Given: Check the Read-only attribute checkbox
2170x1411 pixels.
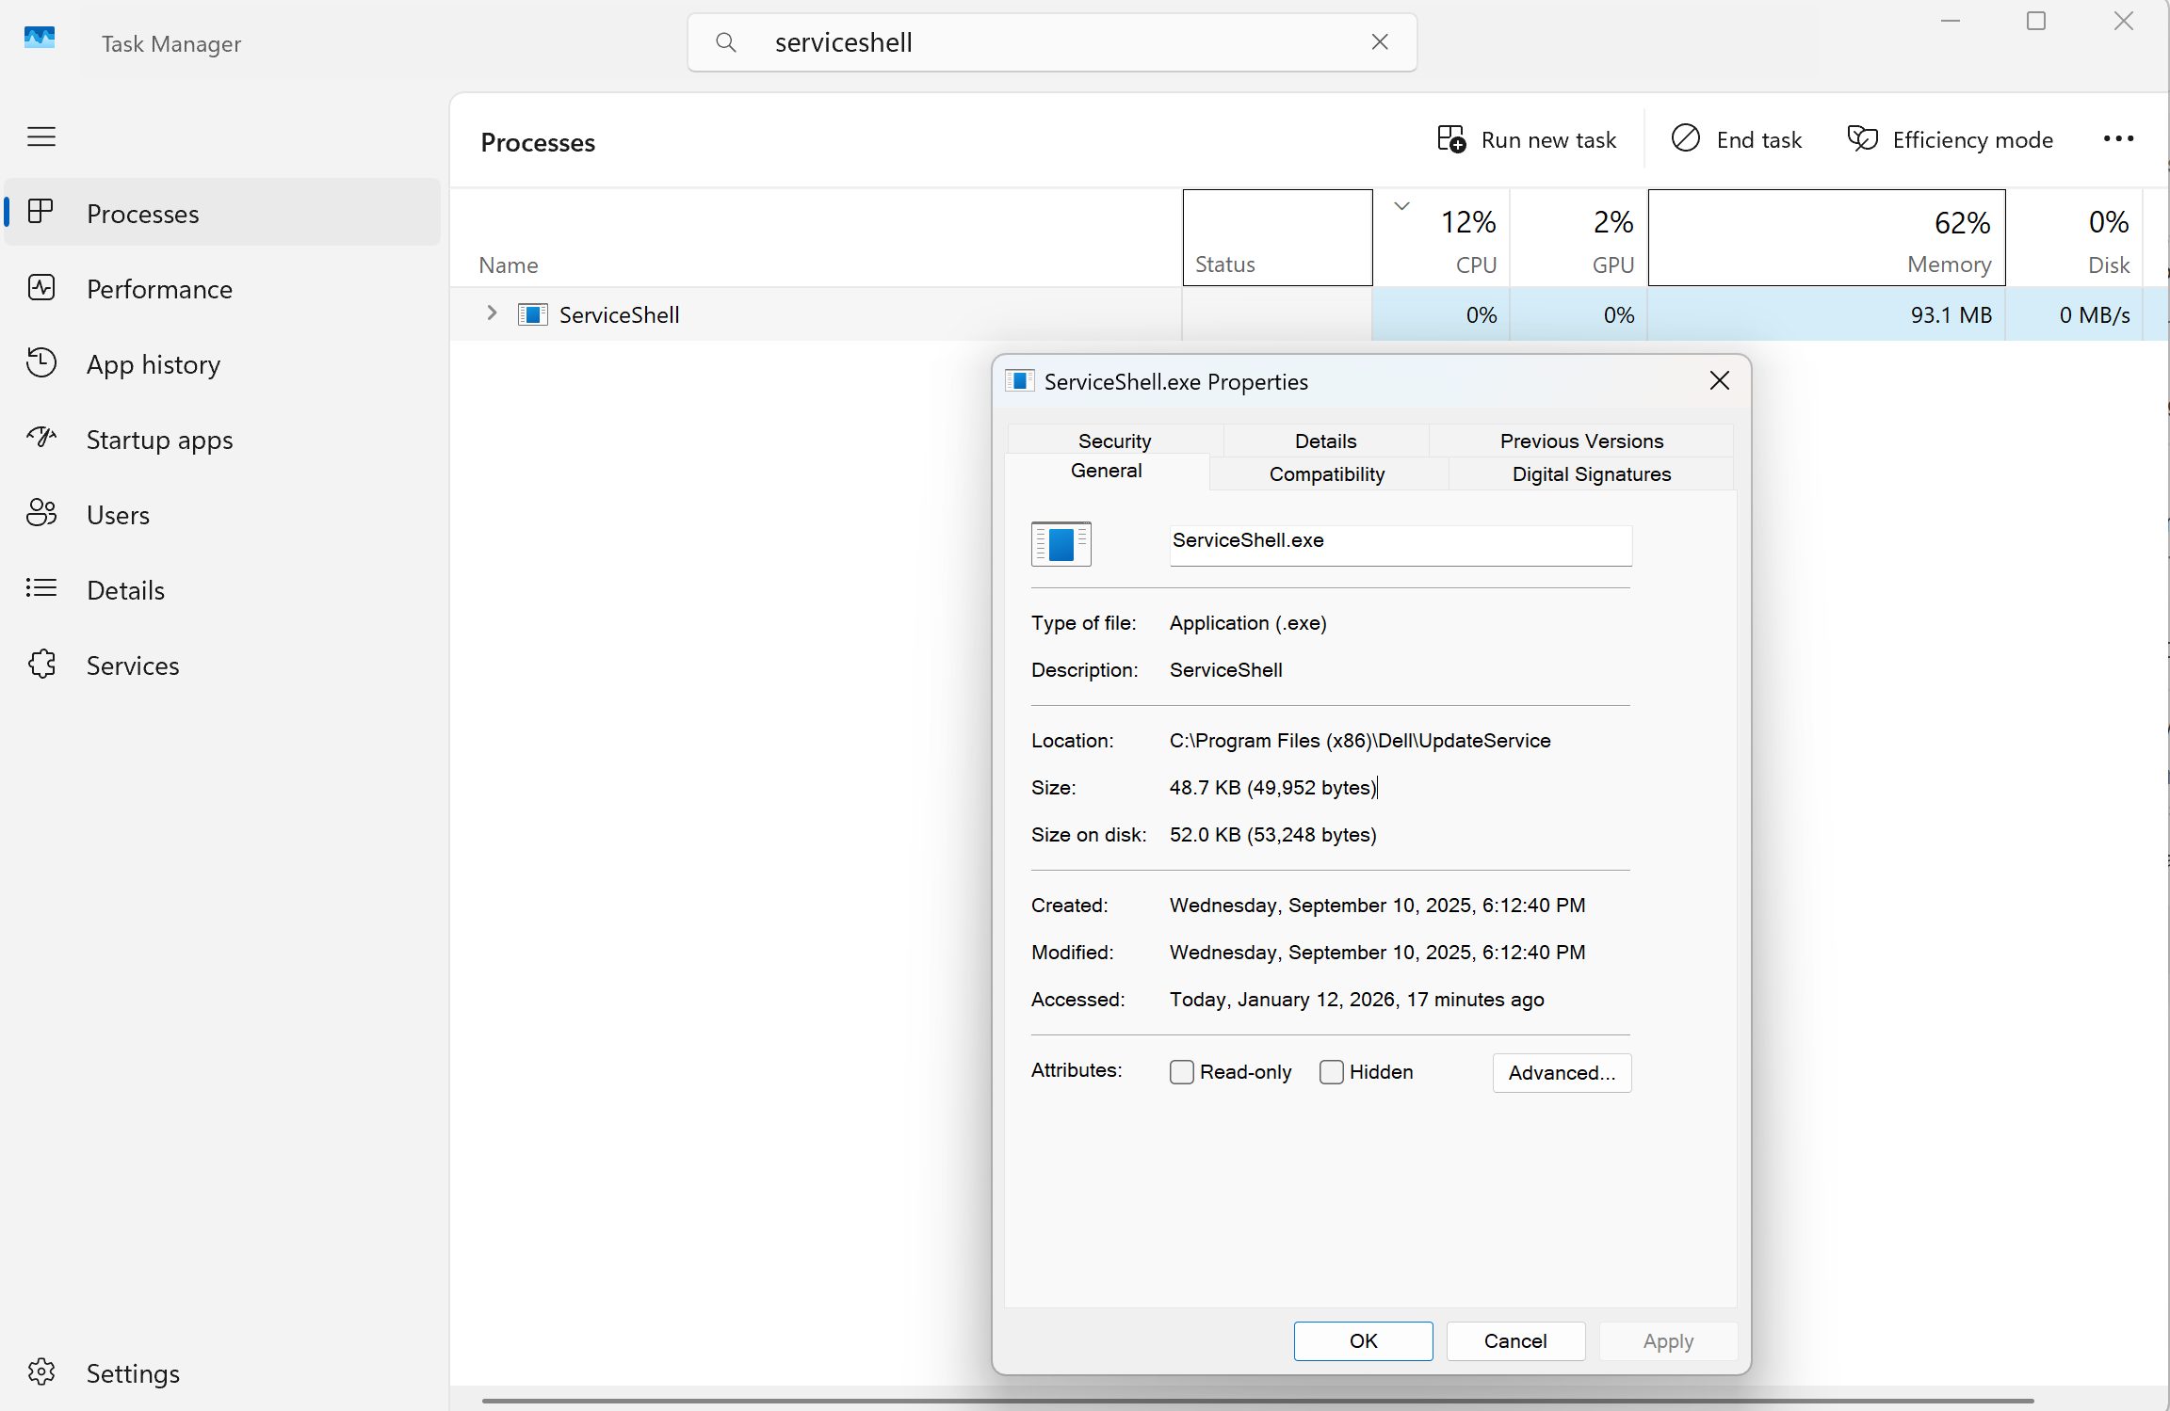Looking at the screenshot, I should click(x=1182, y=1072).
